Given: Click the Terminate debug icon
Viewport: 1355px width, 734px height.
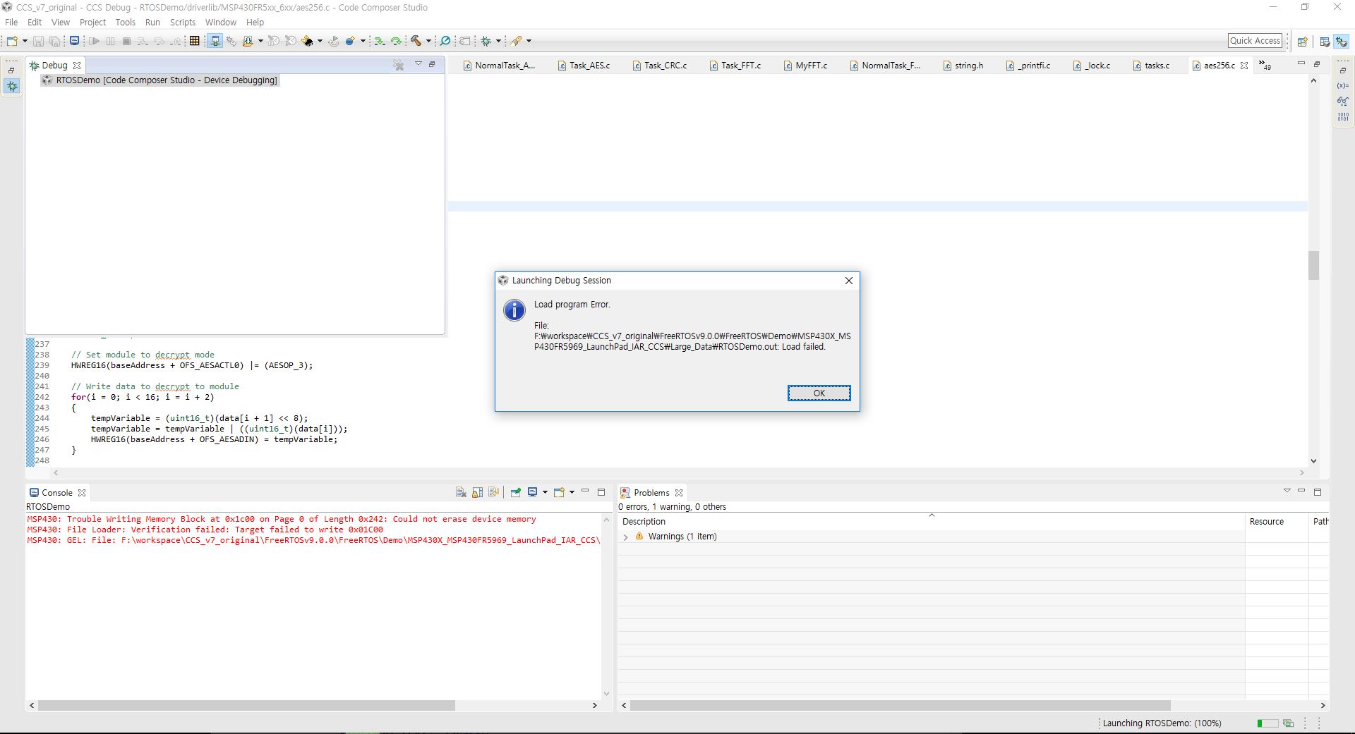Looking at the screenshot, I should [x=126, y=41].
